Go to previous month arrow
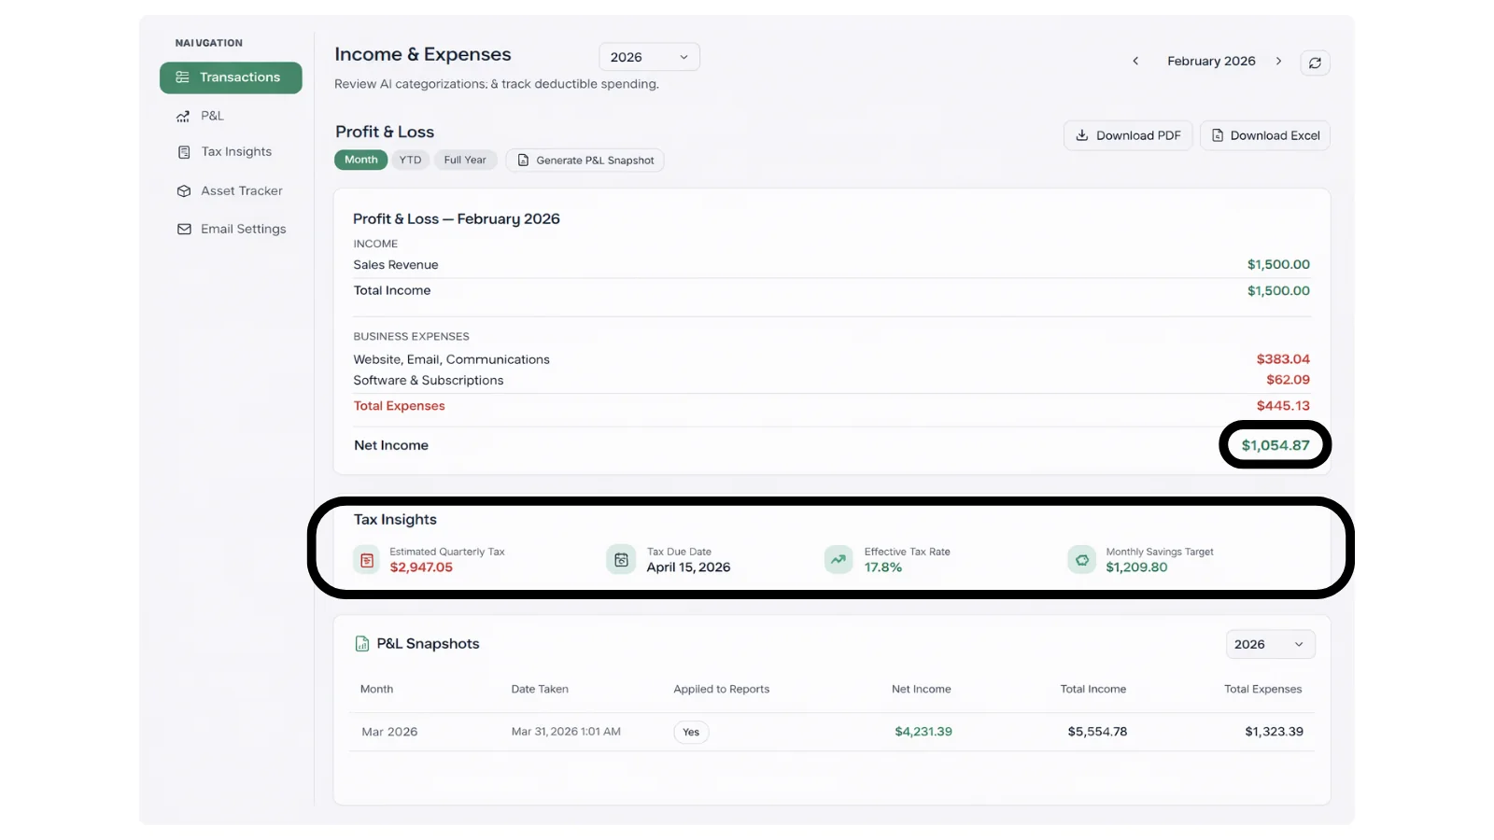Image resolution: width=1494 pixels, height=840 pixels. [1135, 61]
